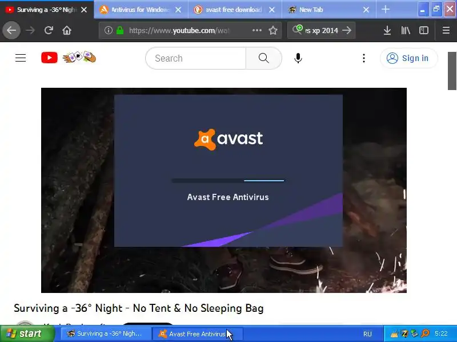This screenshot has height=342, width=457.
Task: Open the browser library icon
Action: [406, 30]
